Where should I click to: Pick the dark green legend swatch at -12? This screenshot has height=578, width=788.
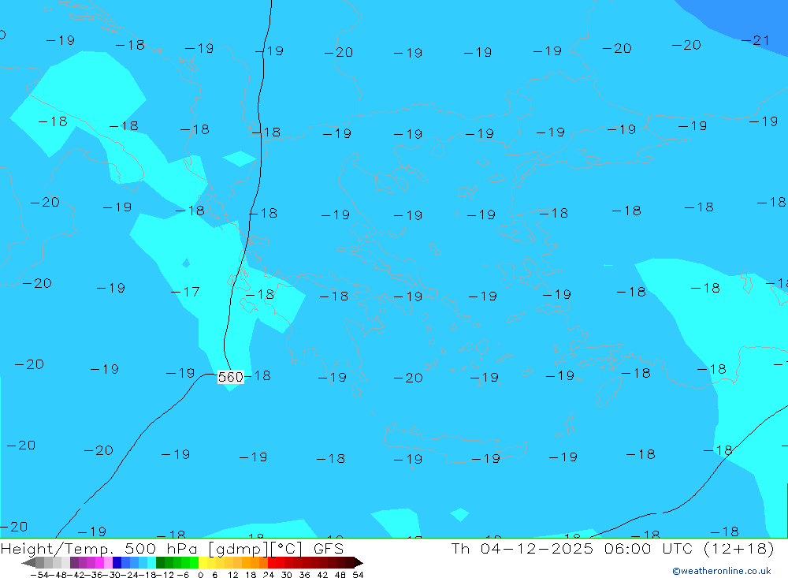coord(160,563)
